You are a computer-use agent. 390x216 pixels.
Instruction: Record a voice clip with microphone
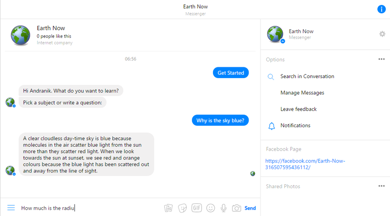click(x=224, y=208)
